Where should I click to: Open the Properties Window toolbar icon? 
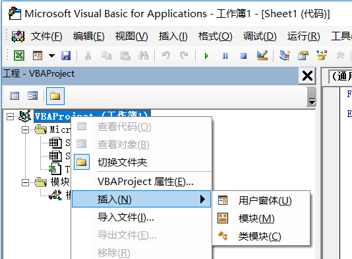tap(303, 55)
